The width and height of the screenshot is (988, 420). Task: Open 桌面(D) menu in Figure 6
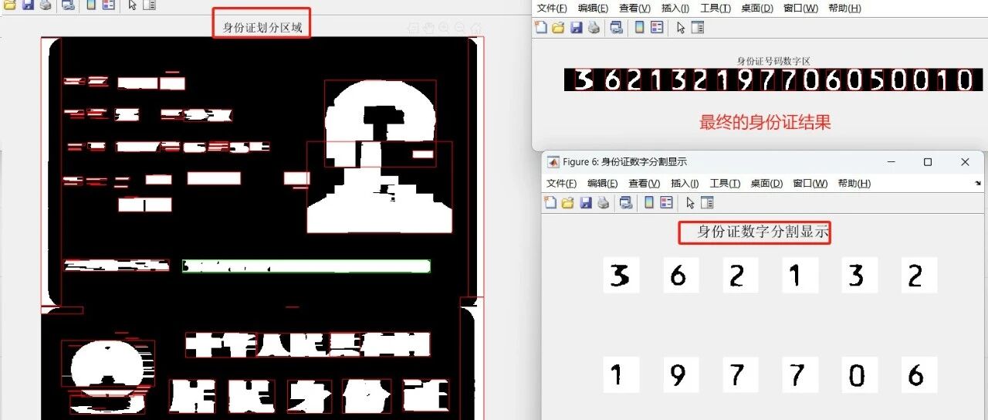(x=766, y=184)
